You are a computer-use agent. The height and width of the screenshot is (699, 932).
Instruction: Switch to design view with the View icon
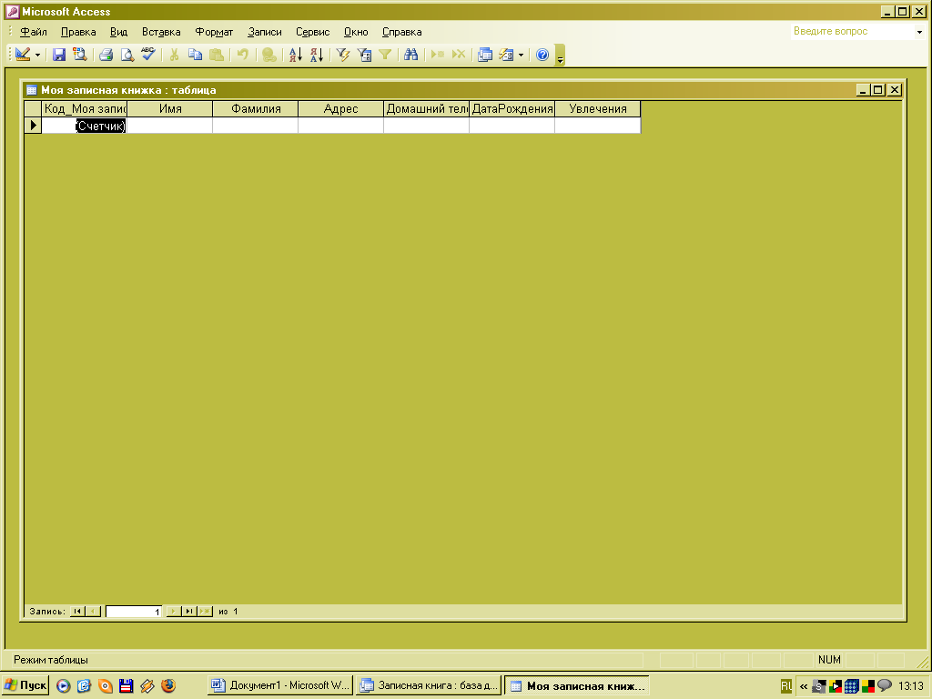point(23,55)
